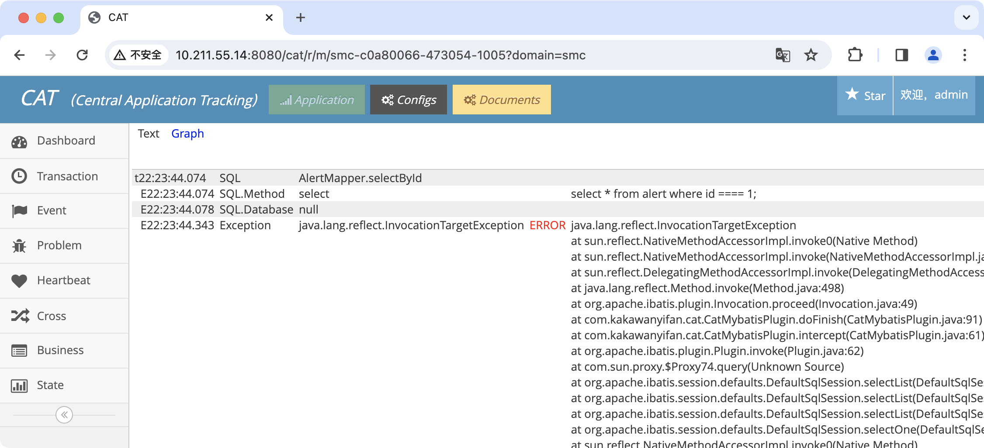This screenshot has width=984, height=448.
Task: Collapse the sidebar with double-chevron button
Action: coord(64,415)
